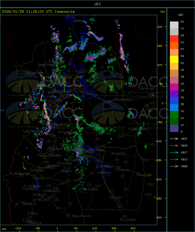This screenshot has width=195, height=232.
Task: Select the Sta.Isabel map label
Action: point(128,220)
